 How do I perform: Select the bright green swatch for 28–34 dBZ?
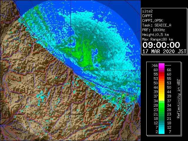[x=162, y=105]
